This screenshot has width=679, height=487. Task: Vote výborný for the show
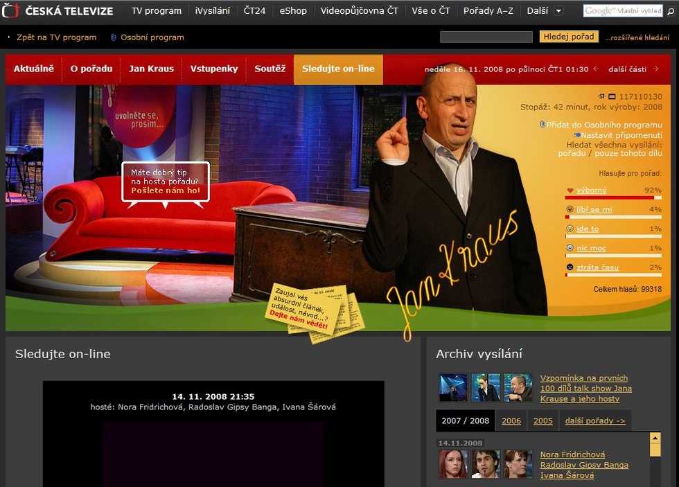(x=591, y=190)
